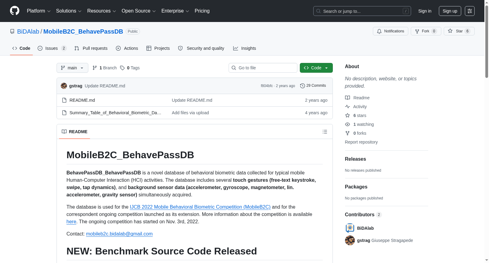Open the README.md file

[x=82, y=100]
